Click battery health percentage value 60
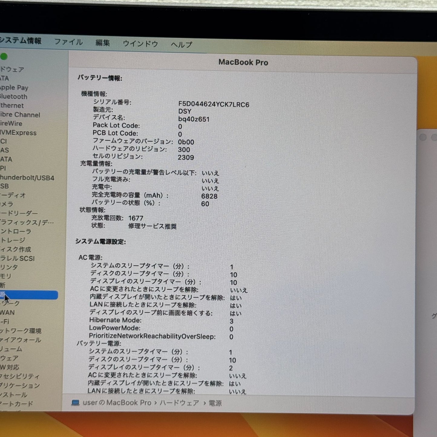437x437 pixels. click(x=205, y=204)
